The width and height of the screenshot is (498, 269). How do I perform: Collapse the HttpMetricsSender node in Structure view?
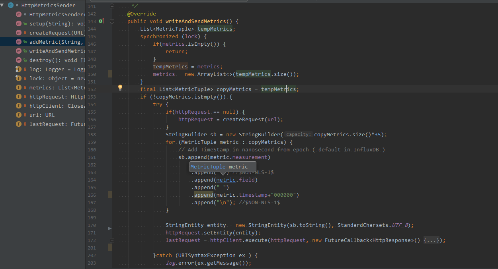pyautogui.click(x=3, y=5)
